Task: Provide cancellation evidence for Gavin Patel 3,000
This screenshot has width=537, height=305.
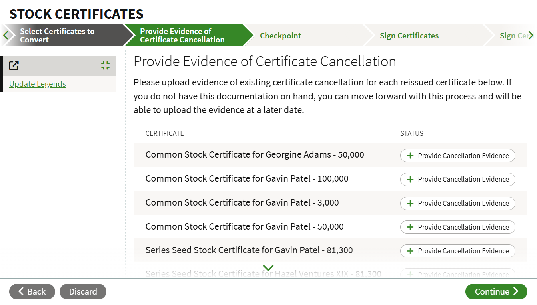Action: (457, 203)
